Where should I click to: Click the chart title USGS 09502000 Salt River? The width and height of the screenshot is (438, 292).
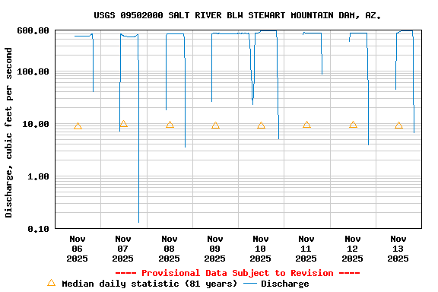[237, 15]
